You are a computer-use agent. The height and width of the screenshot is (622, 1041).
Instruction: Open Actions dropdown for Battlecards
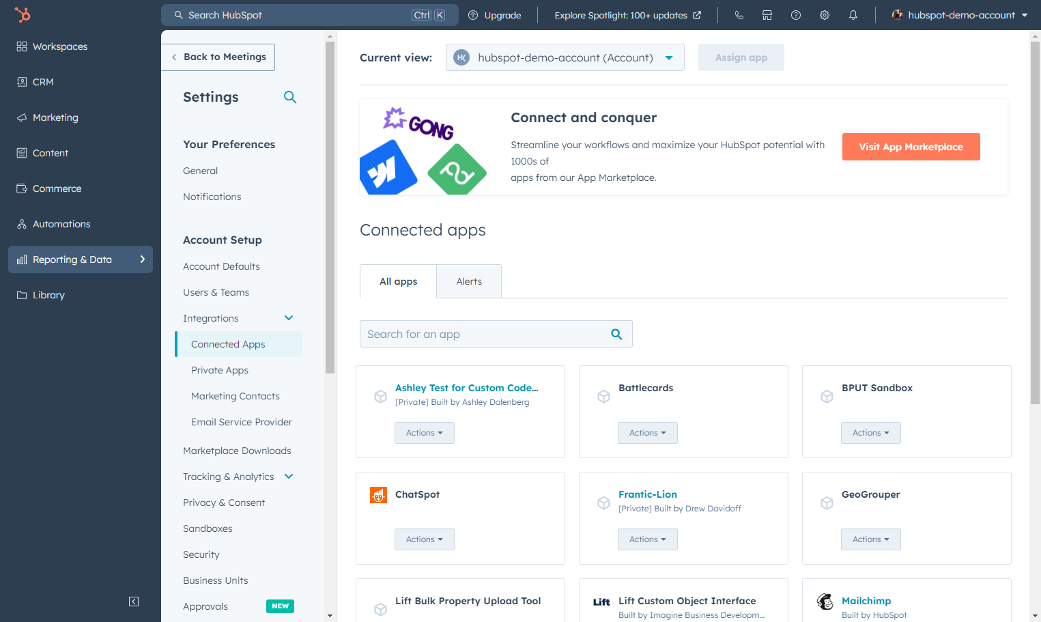point(648,433)
